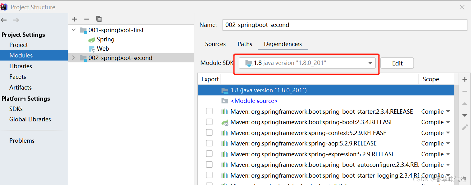The image size is (471, 185).
Task: Click library icon of spring-aop:5.2.9.RELEASE
Action: point(225,144)
